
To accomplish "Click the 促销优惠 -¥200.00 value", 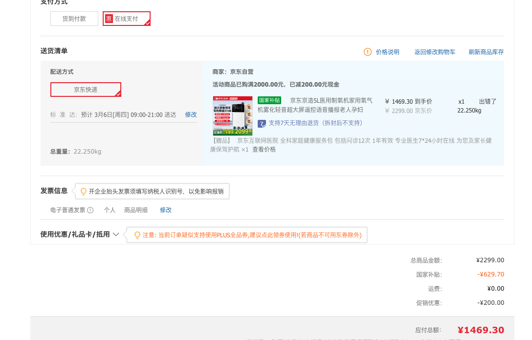I will pos(490,303).
